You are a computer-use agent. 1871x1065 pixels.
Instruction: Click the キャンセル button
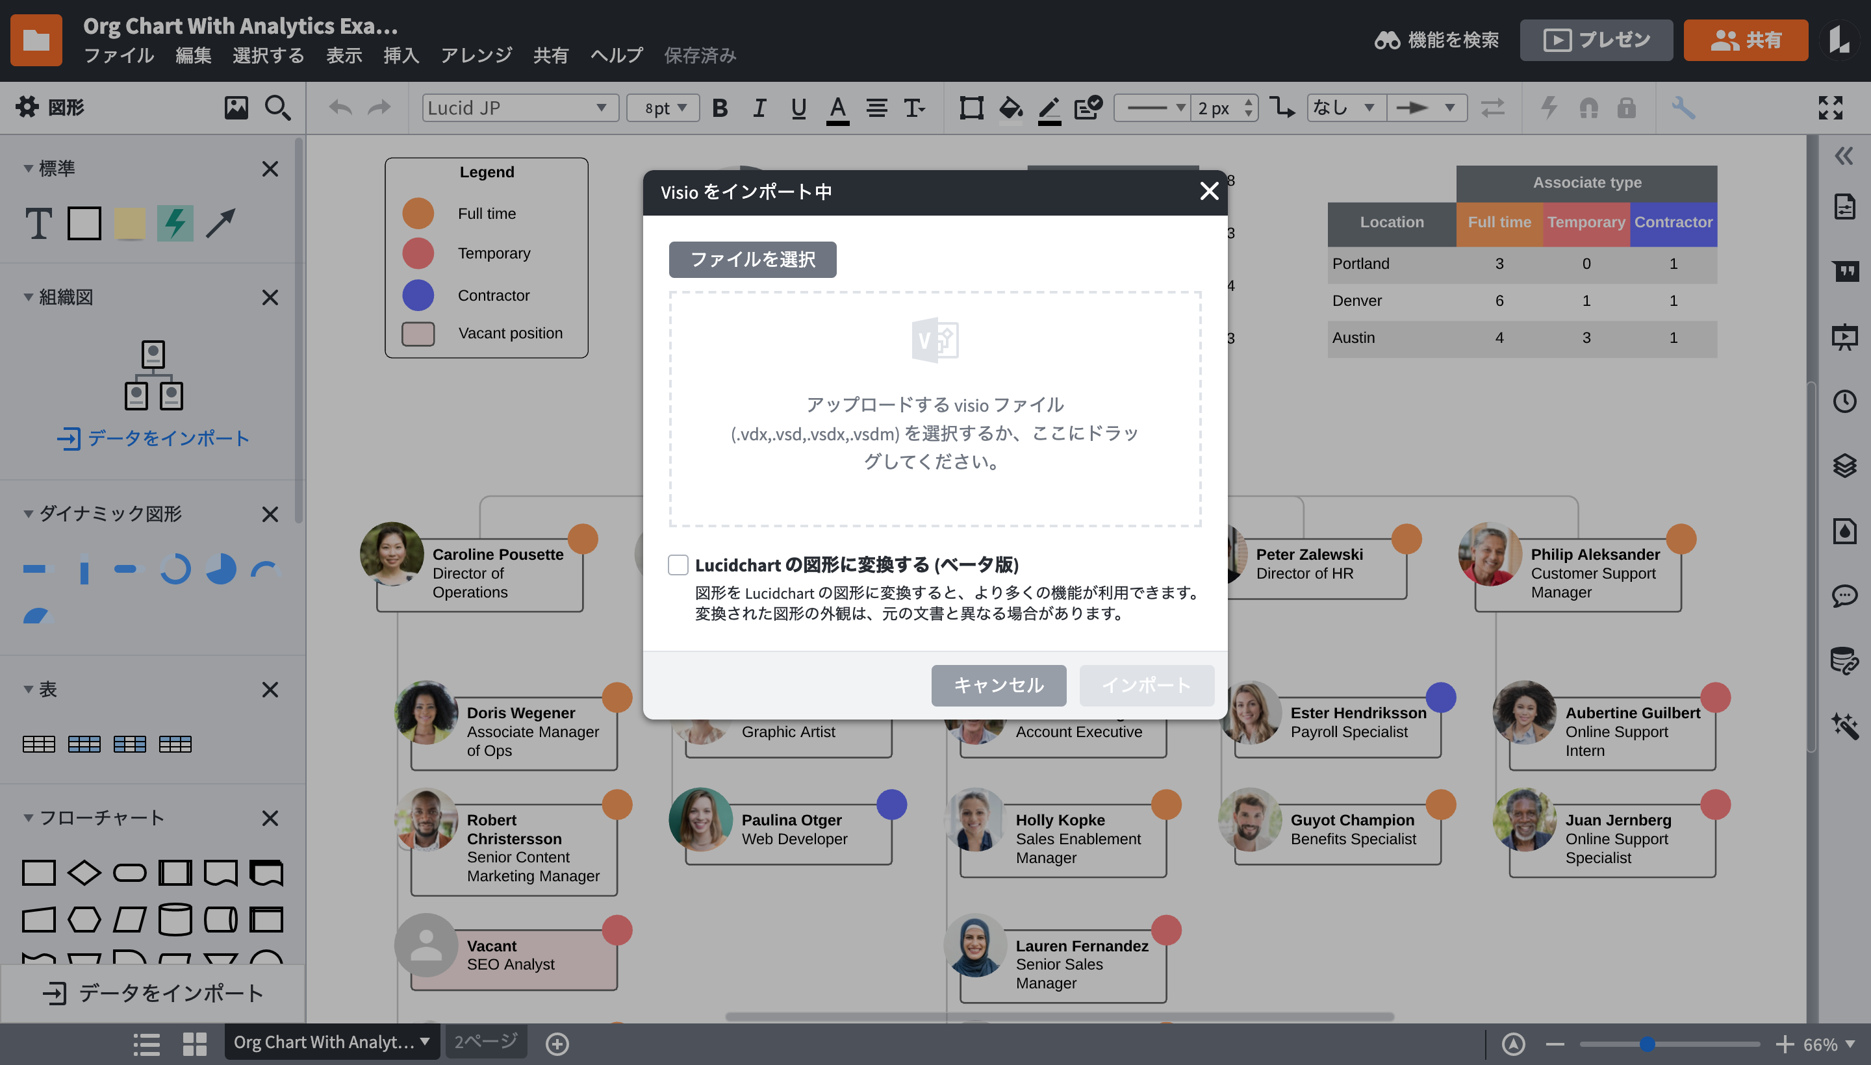[999, 685]
